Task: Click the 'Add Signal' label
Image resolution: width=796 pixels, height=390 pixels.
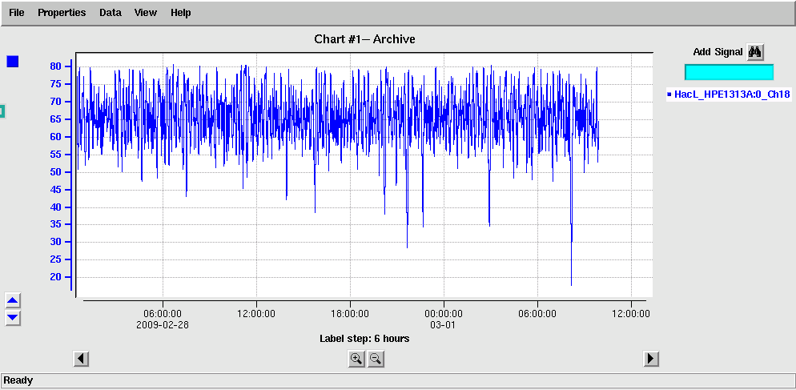Action: click(718, 52)
